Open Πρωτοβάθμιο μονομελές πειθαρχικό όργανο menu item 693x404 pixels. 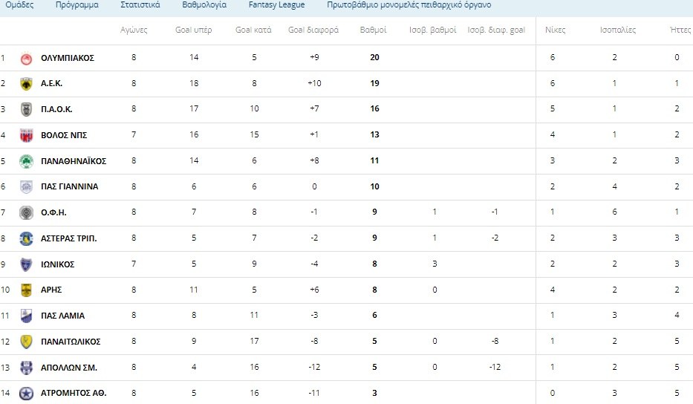coord(409,5)
